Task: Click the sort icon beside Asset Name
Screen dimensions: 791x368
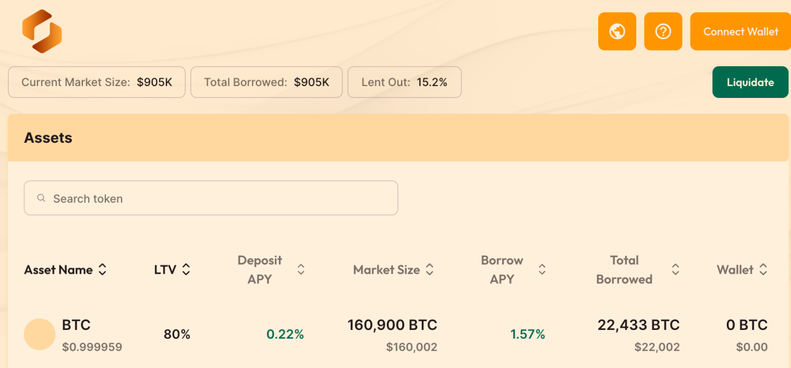Action: pos(104,269)
